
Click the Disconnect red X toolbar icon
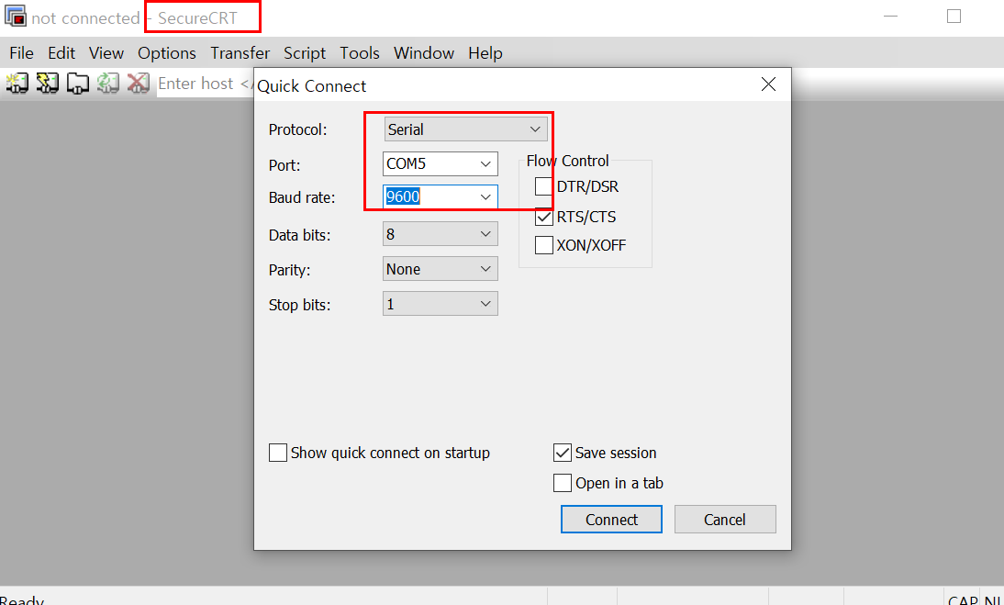click(138, 84)
